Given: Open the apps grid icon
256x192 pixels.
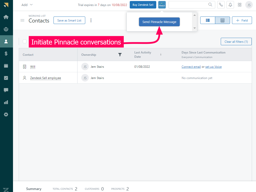Looking at the screenshot, I should point(239,5).
